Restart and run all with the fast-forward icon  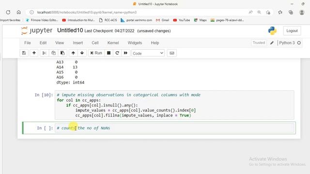point(126,53)
